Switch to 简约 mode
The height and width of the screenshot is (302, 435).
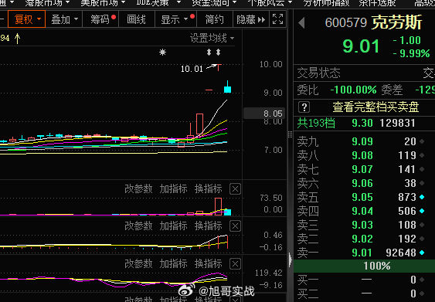tap(215, 19)
